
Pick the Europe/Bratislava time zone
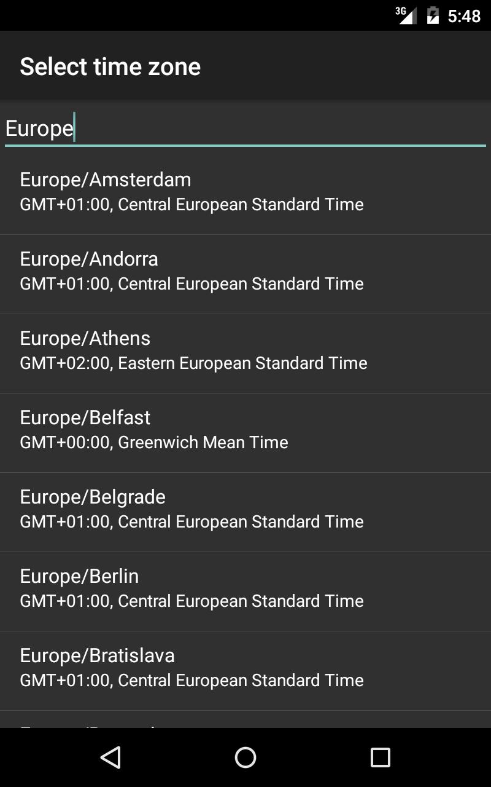coord(245,671)
